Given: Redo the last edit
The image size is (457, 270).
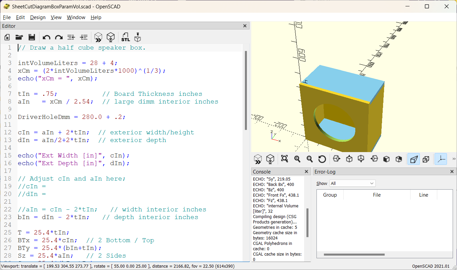Looking at the screenshot, I should [59, 37].
